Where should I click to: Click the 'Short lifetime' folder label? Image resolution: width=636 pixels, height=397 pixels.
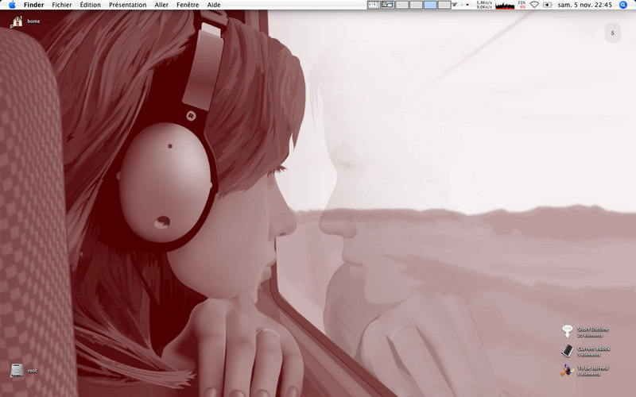(593, 330)
